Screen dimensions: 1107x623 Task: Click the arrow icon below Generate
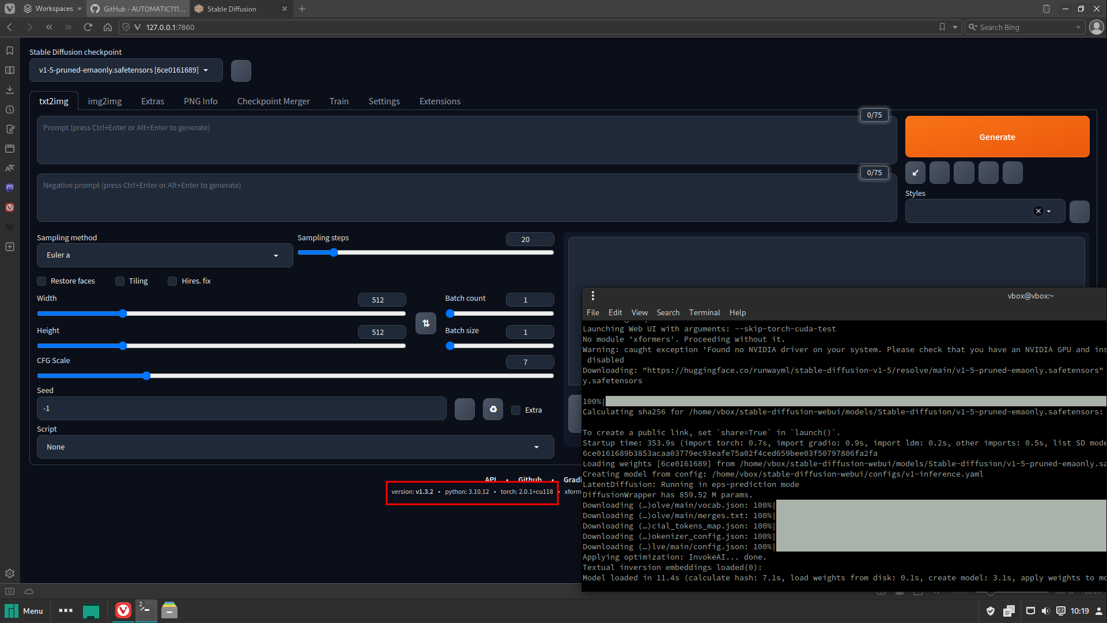[915, 173]
